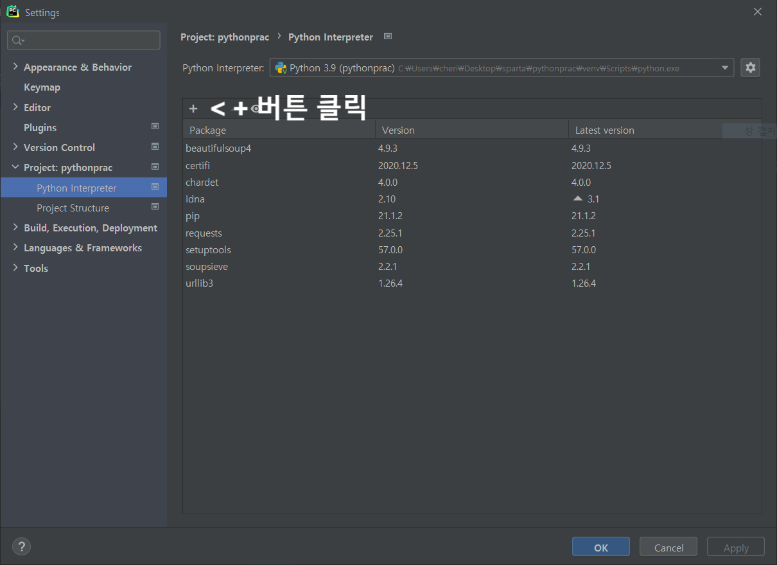The image size is (777, 565).
Task: Select the soupsieve package row
Action: (x=472, y=266)
